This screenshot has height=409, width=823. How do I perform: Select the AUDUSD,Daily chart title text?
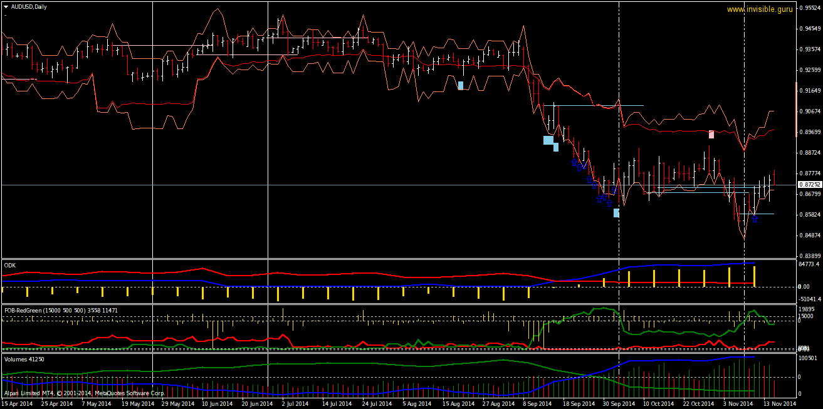29,6
